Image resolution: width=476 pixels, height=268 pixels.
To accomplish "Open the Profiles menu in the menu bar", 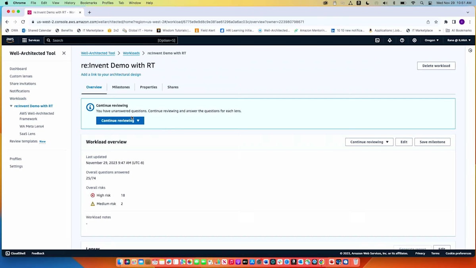I will pyautogui.click(x=107, y=3).
